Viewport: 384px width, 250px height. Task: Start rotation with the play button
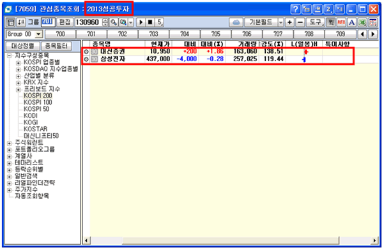pos(141,22)
